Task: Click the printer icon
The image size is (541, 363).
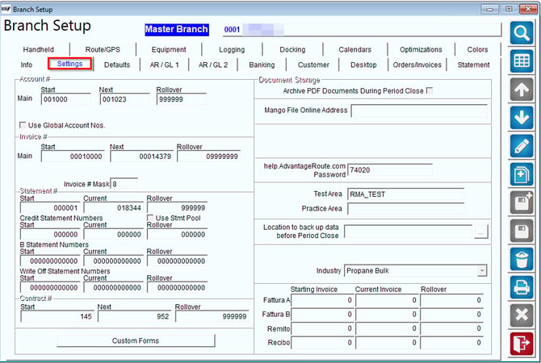Action: pyautogui.click(x=522, y=287)
